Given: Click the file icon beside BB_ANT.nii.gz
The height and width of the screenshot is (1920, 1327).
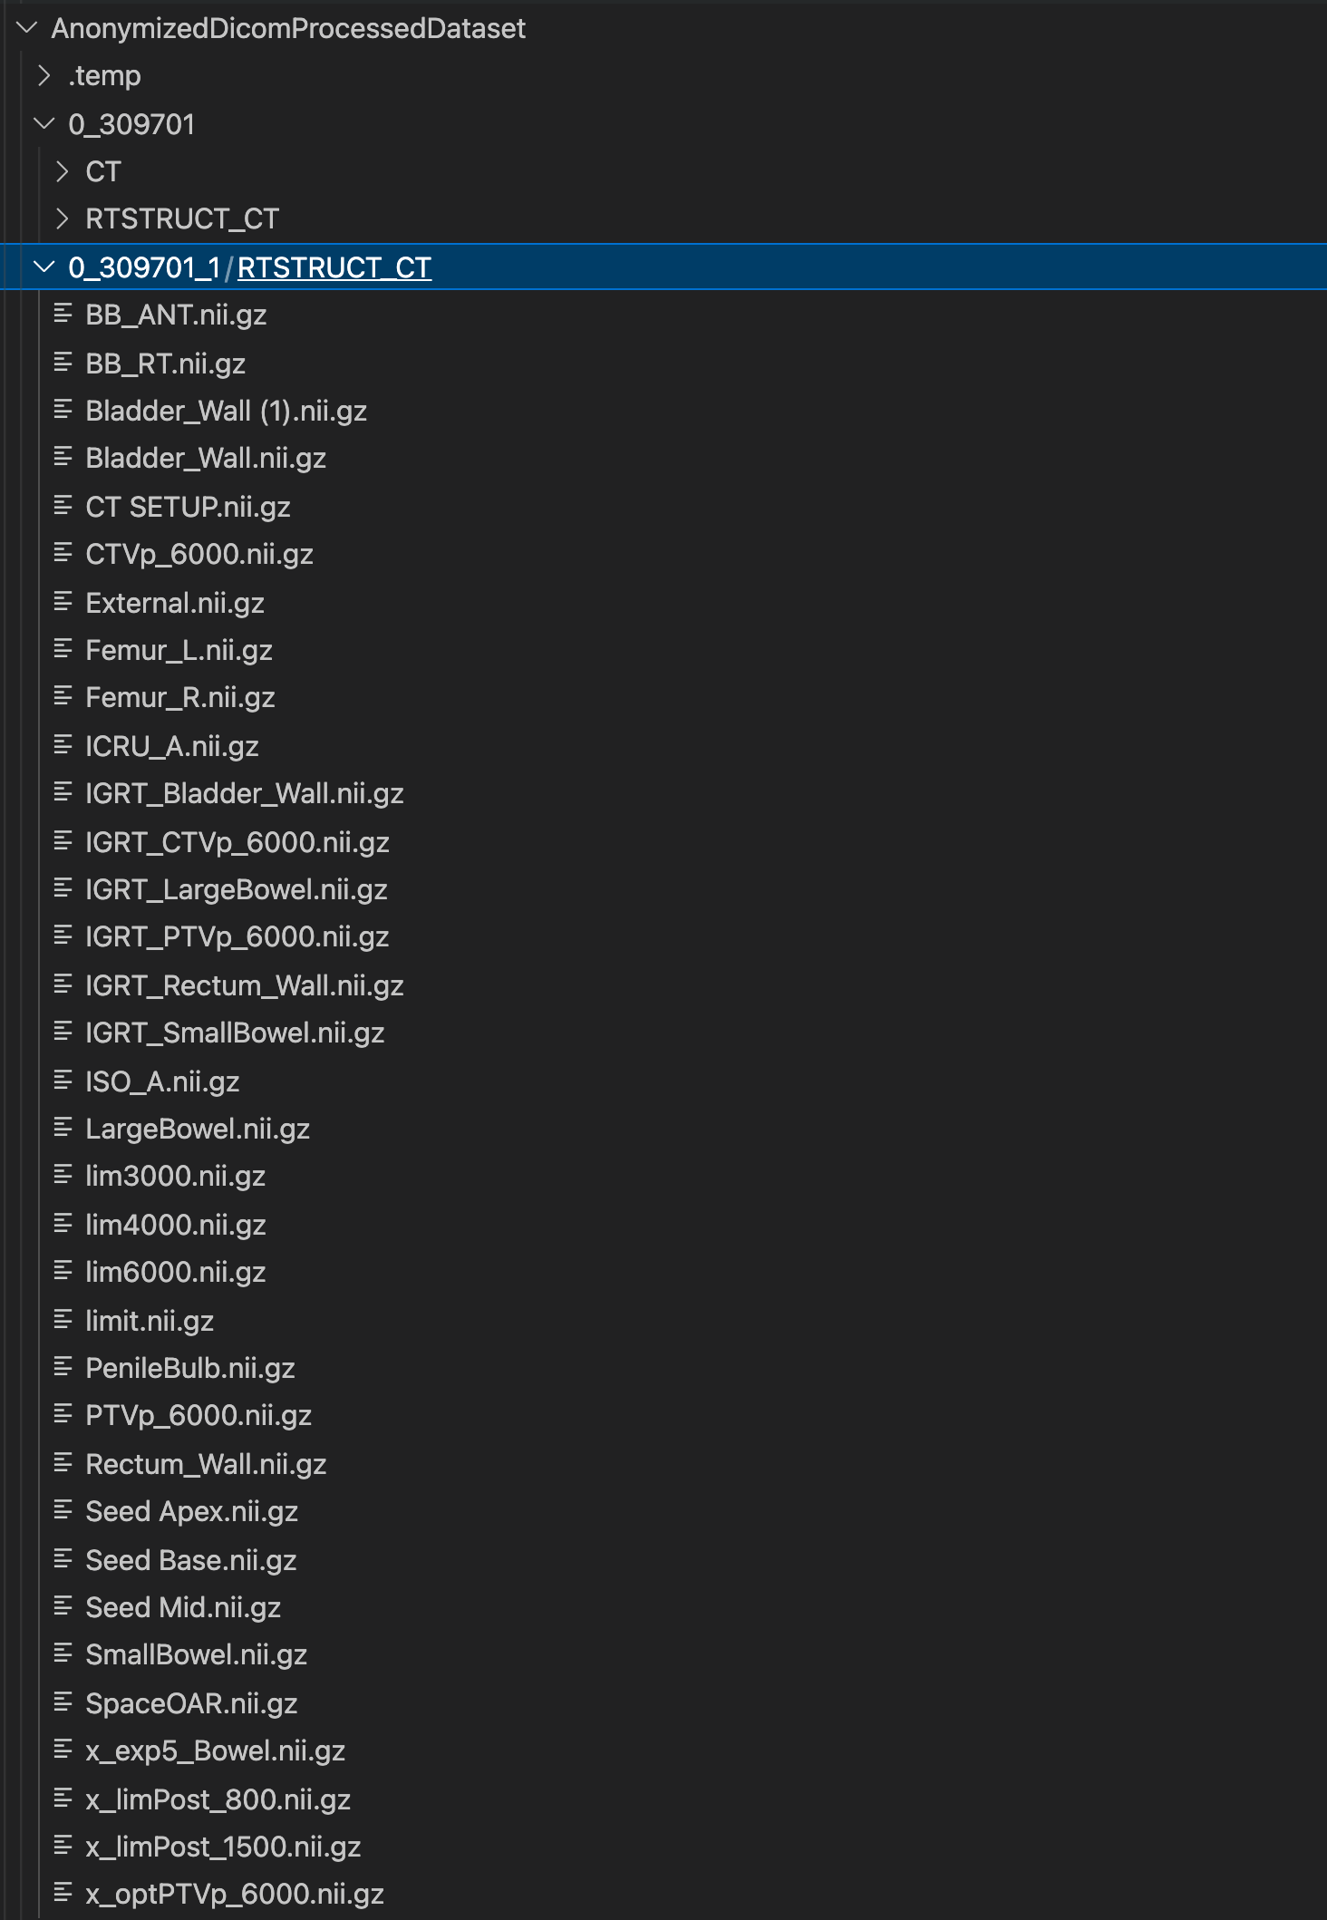Looking at the screenshot, I should point(62,315).
